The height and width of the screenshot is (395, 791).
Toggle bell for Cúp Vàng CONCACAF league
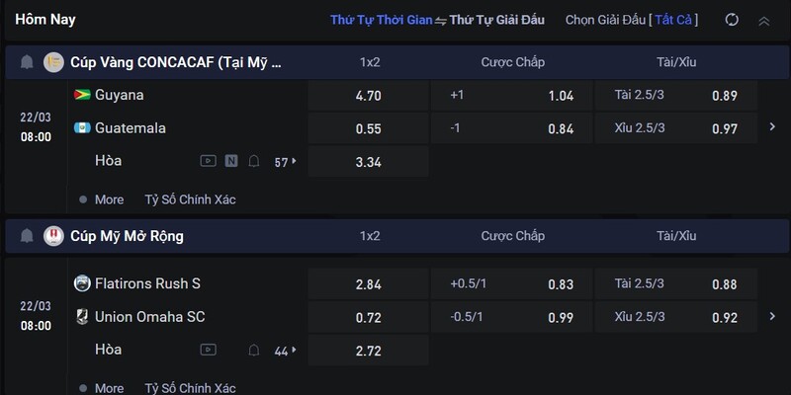(27, 62)
